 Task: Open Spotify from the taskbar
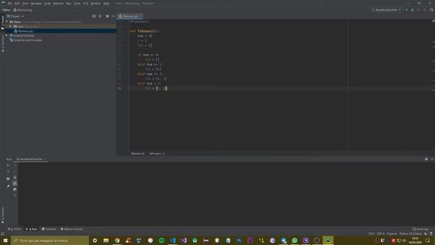point(162,240)
